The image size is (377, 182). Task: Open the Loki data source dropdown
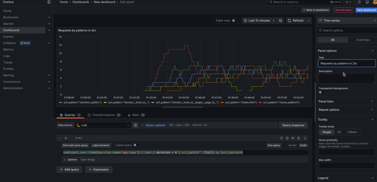pyautogui.click(x=103, y=125)
